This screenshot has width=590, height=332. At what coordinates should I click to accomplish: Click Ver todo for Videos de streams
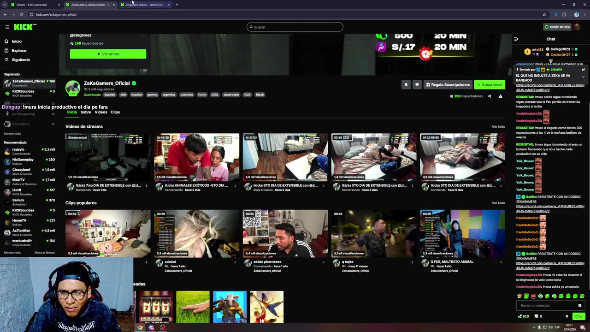click(x=498, y=127)
